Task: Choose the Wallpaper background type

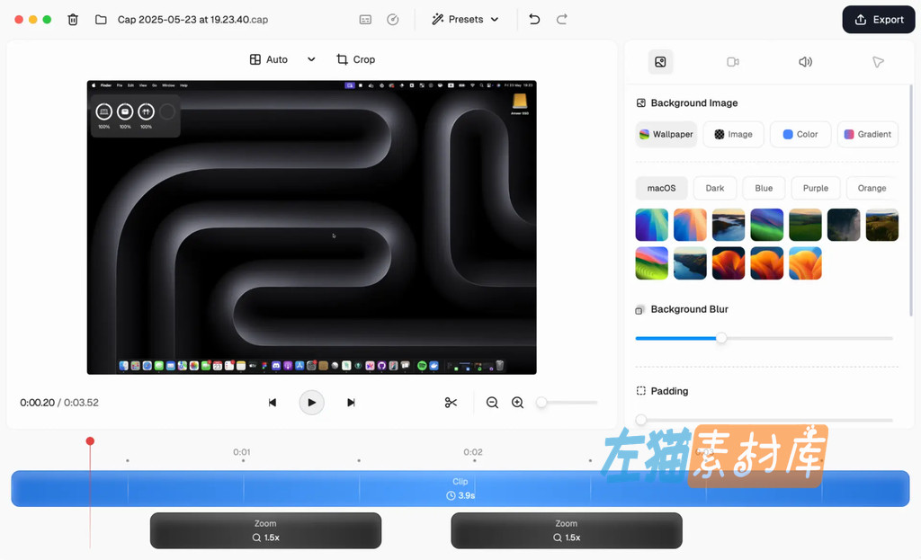Action: [666, 135]
